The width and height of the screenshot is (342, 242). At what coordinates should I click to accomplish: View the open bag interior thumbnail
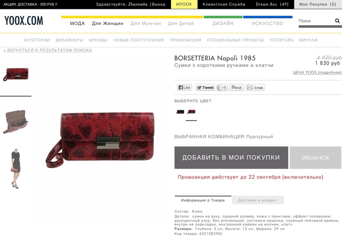(16, 121)
